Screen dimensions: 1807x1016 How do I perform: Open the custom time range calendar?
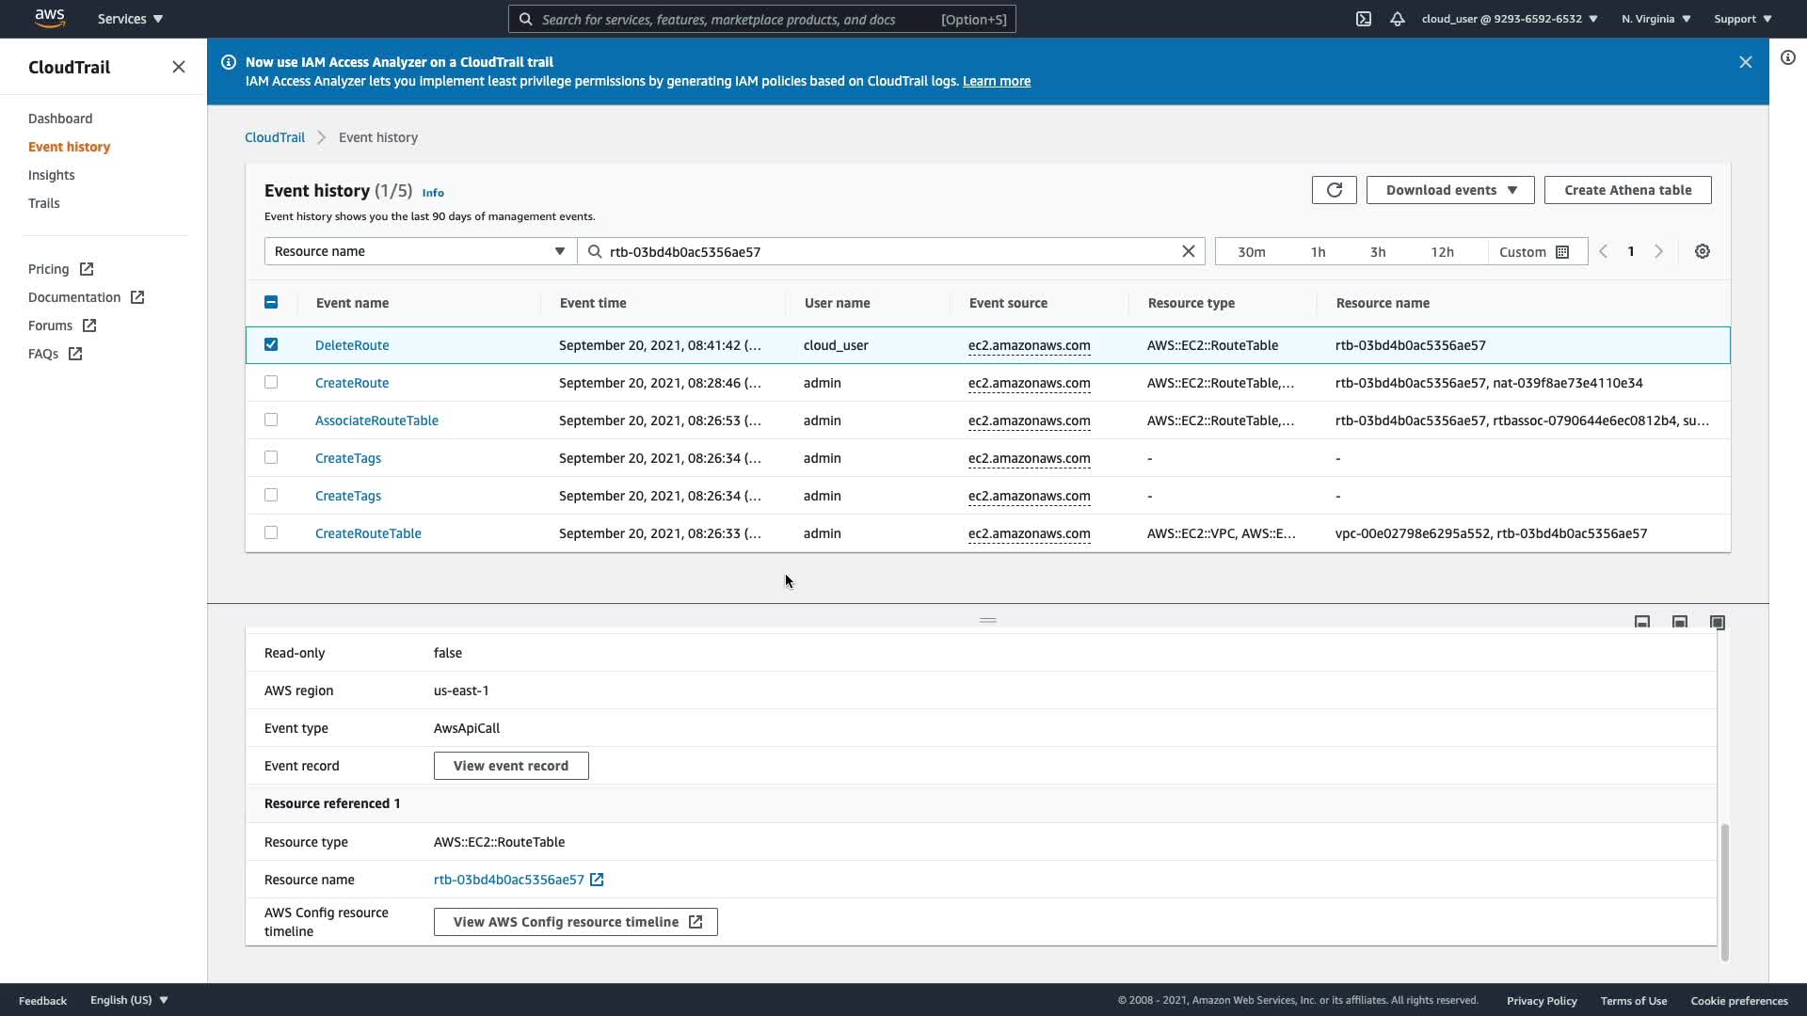[x=1534, y=252]
